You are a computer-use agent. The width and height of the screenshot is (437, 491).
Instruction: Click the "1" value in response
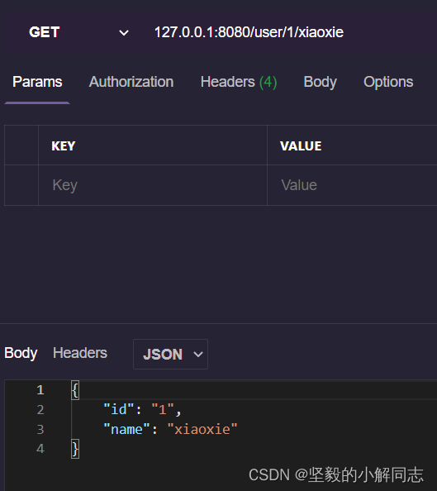[x=163, y=410]
